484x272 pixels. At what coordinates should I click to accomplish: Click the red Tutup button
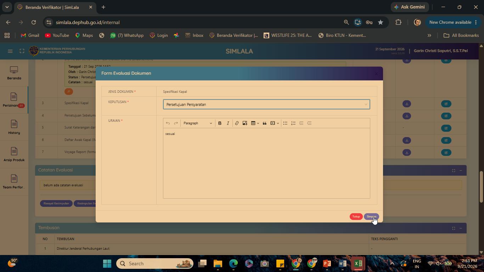356,216
